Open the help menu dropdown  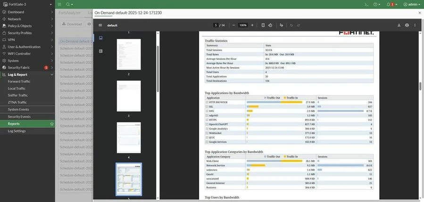pos(377,4)
